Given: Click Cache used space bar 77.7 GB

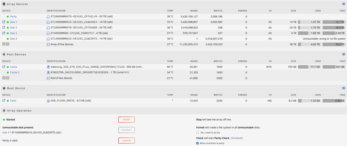Looking at the screenshot, I should (310, 67).
